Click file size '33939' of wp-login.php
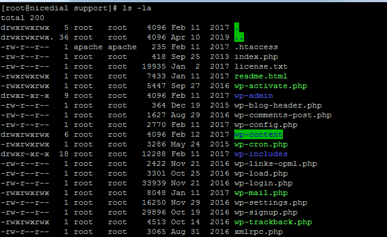This screenshot has width=387, height=237. pos(154,184)
